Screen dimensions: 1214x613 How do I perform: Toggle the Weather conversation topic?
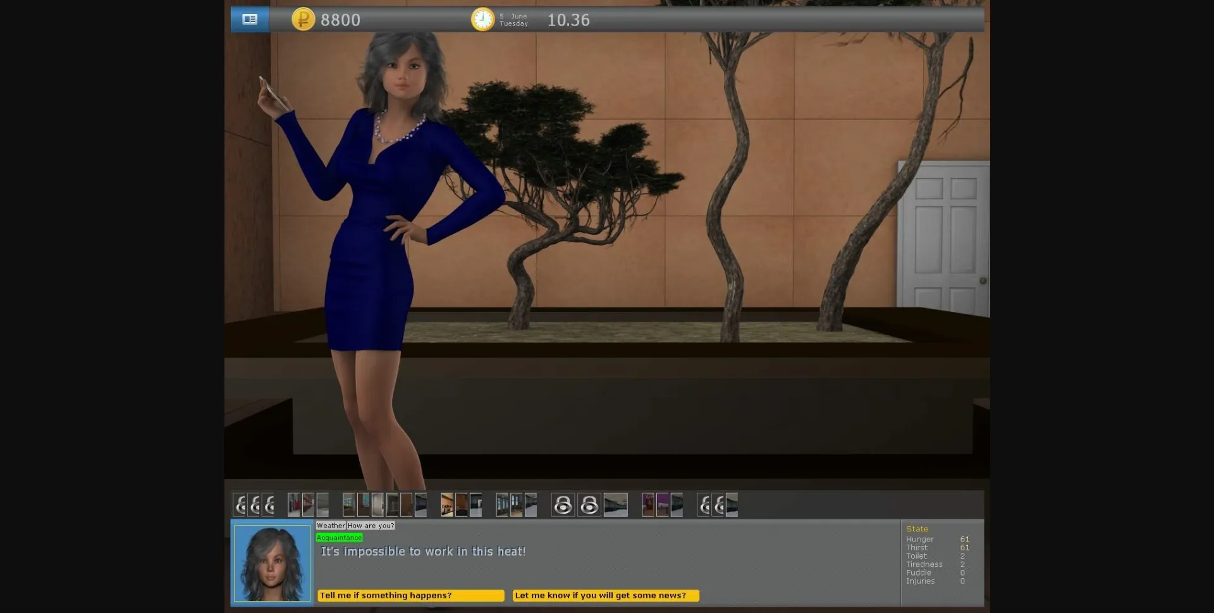tap(331, 525)
